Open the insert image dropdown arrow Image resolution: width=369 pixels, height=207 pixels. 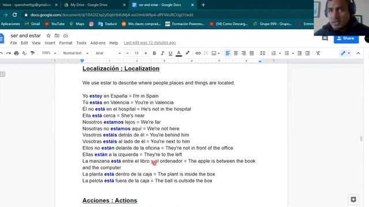[219, 53]
